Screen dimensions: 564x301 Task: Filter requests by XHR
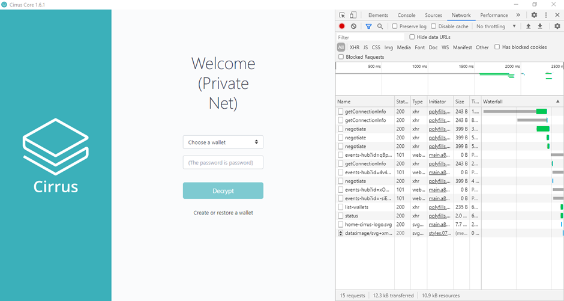354,47
